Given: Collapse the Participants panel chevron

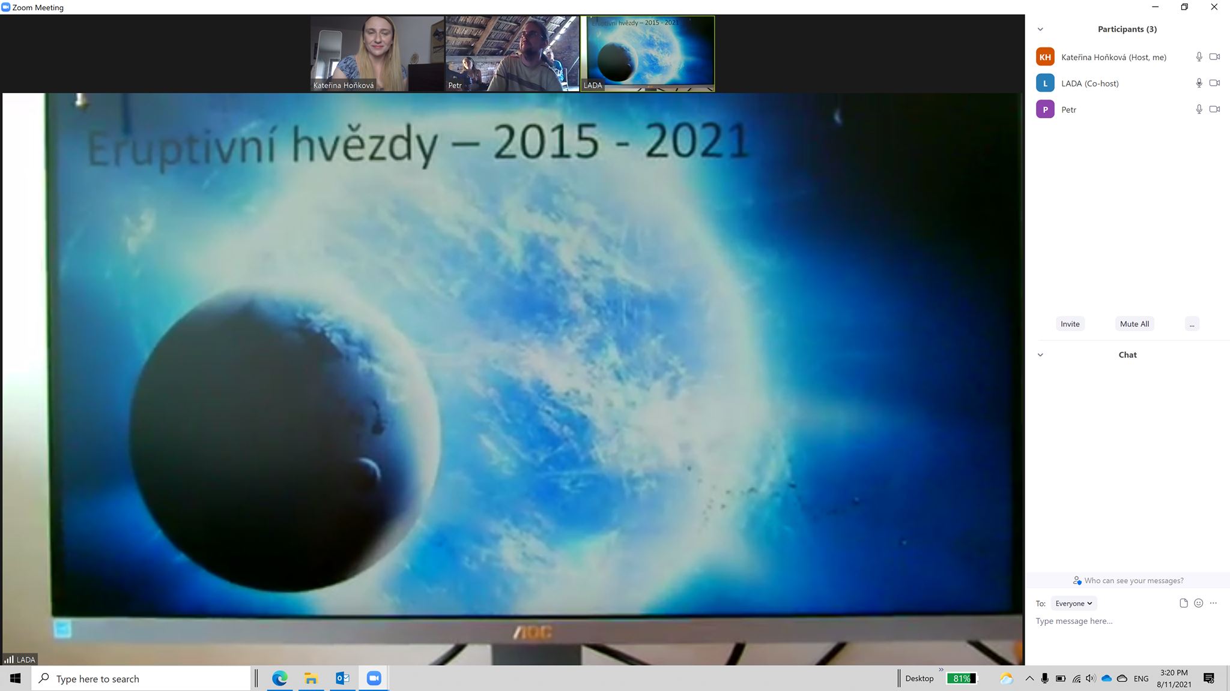Looking at the screenshot, I should [1040, 29].
